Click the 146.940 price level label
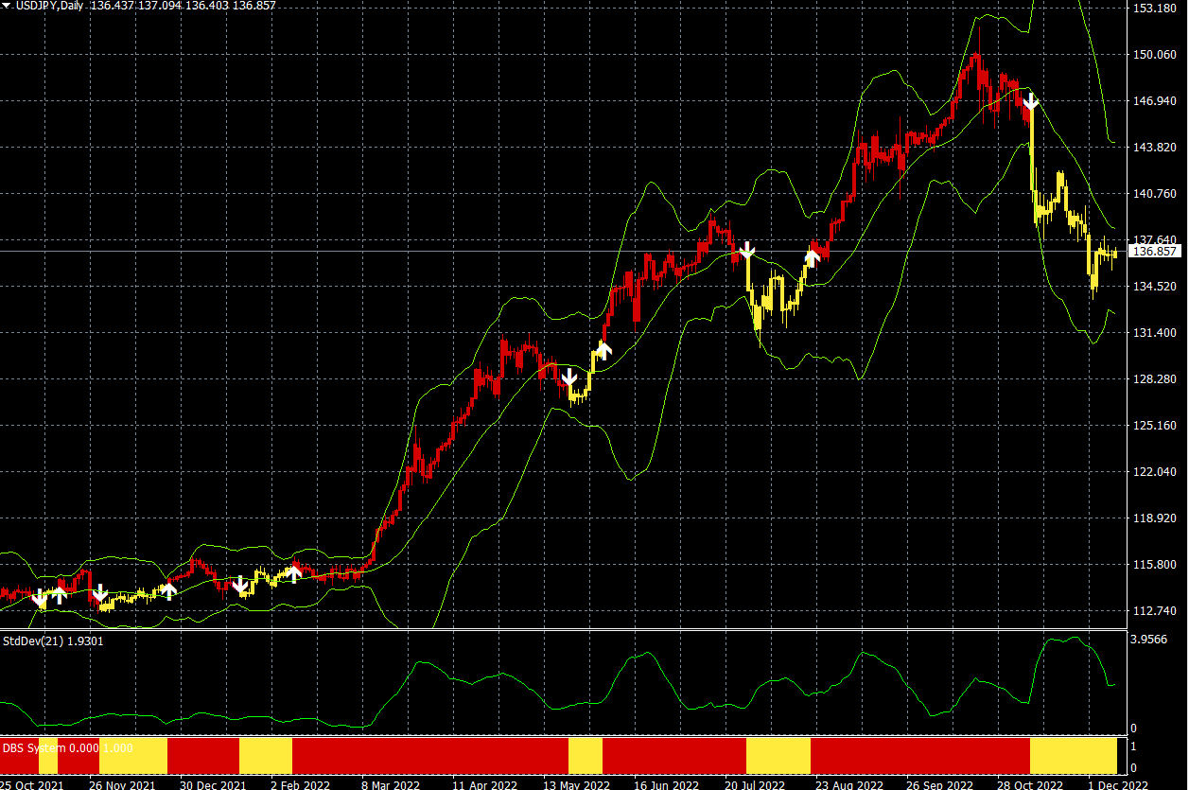1189x790 pixels. (x=1155, y=101)
